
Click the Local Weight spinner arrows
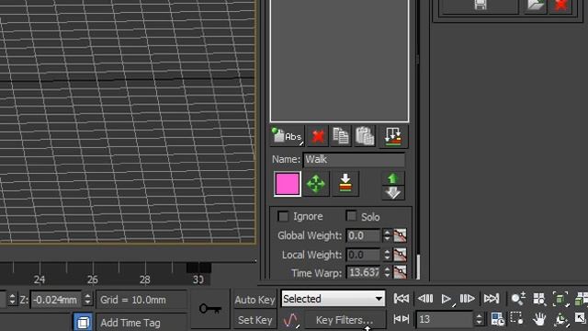(x=387, y=255)
